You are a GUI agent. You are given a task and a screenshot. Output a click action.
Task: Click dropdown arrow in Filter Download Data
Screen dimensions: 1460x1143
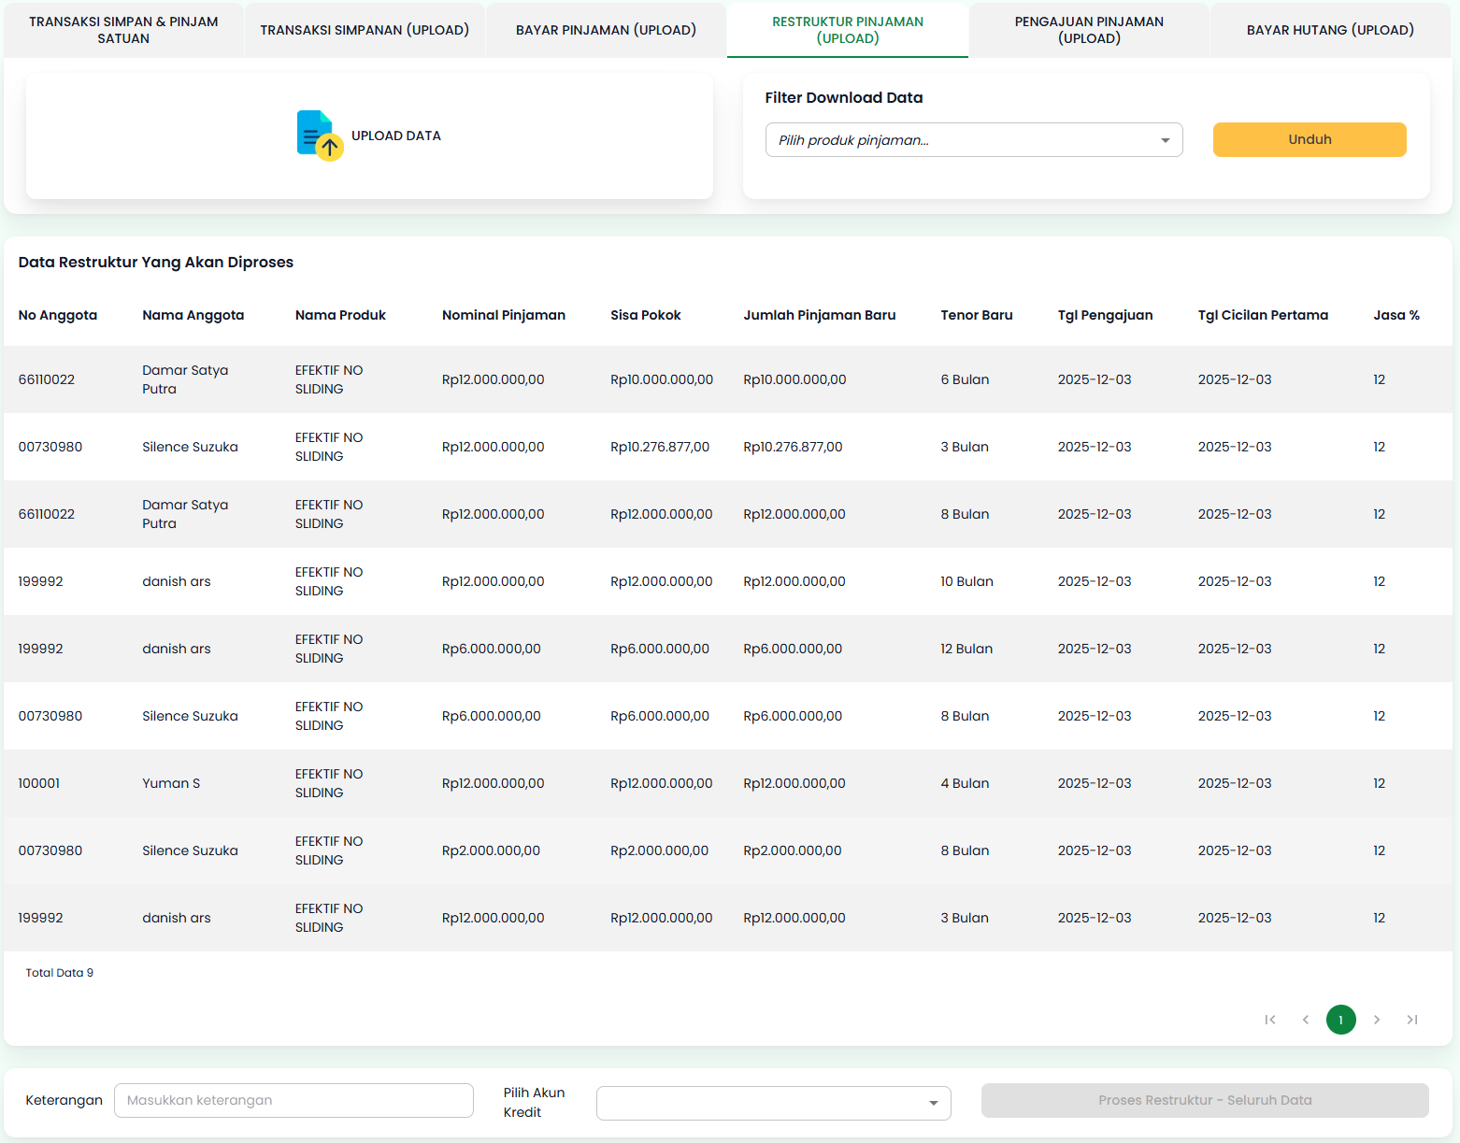[1165, 140]
